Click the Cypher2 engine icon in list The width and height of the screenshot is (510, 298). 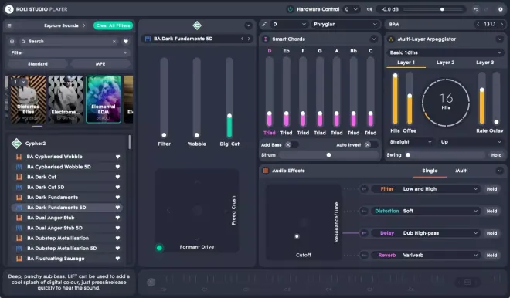pyautogui.click(x=16, y=144)
